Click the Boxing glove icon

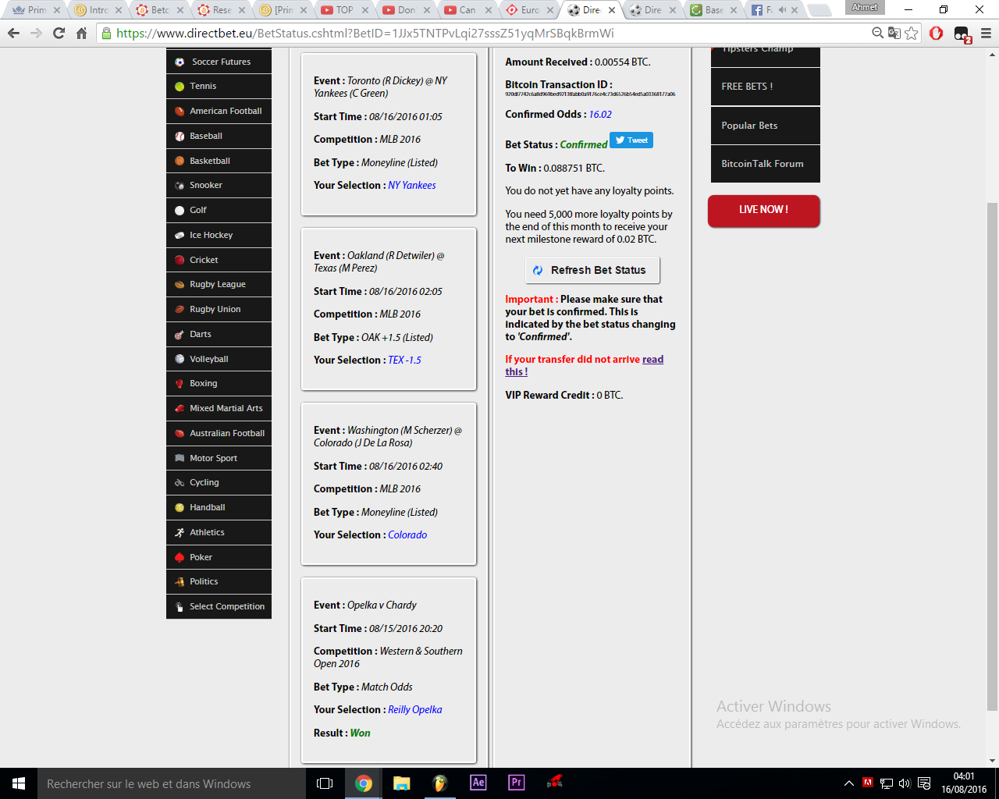tap(180, 384)
